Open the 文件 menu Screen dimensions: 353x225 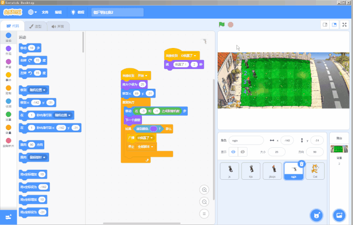pyautogui.click(x=45, y=12)
